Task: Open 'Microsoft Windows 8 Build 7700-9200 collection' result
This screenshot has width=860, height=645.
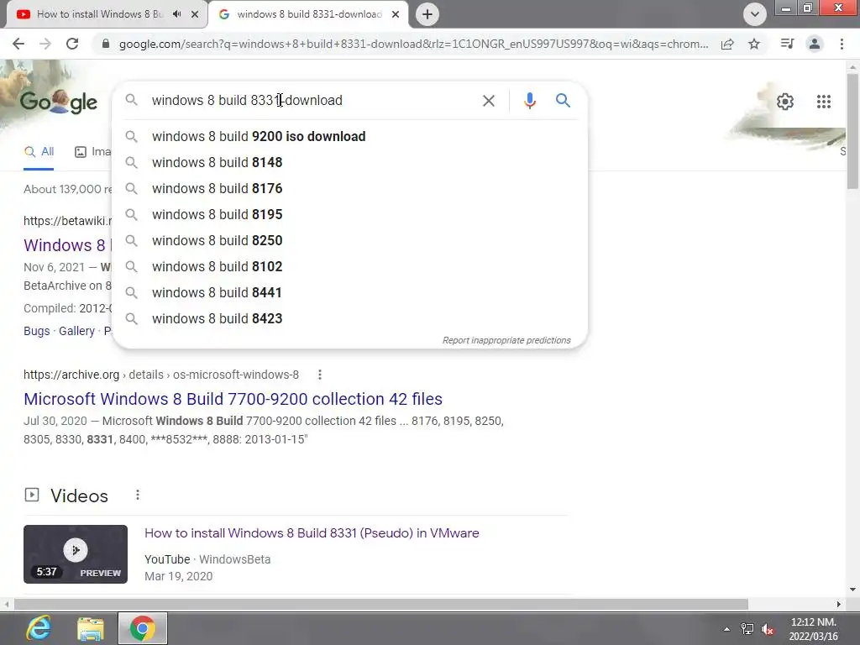Action: click(x=233, y=399)
